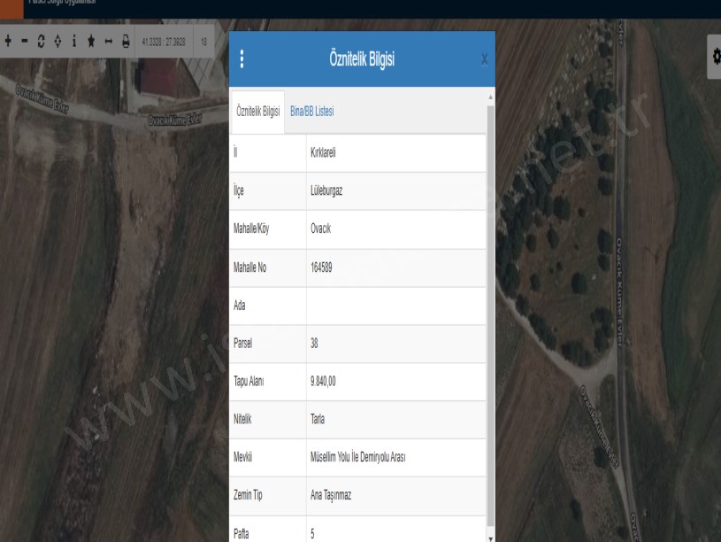The height and width of the screenshot is (542, 721).
Task: Open the three-dot menu in Öznitelik Bilgisi
Action: click(242, 60)
